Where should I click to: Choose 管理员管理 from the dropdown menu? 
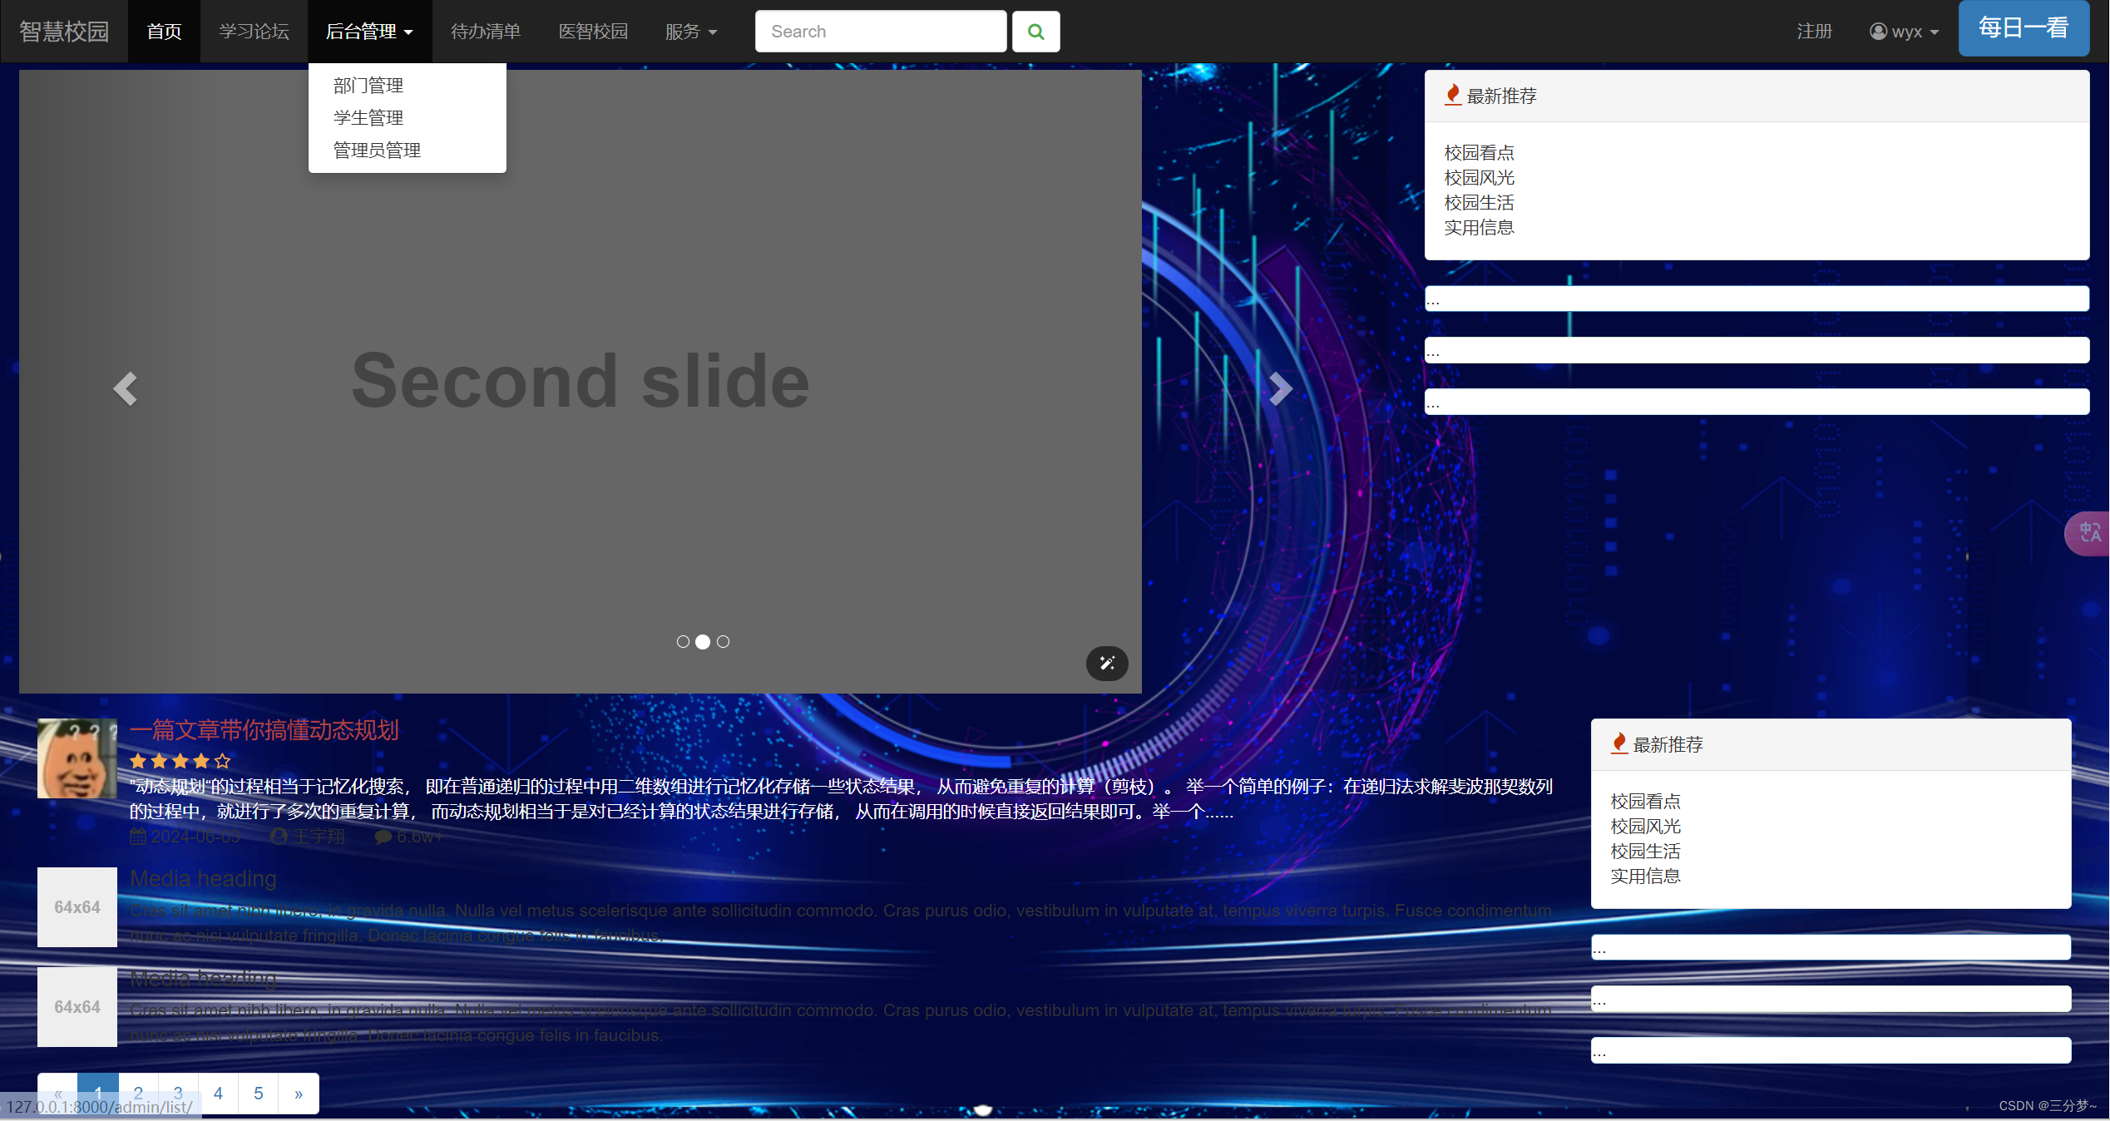377,151
